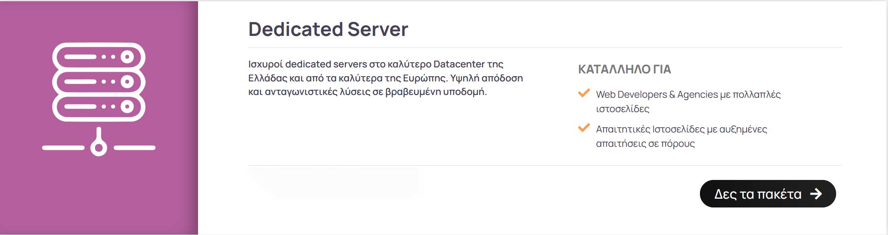Click the network node circle below the server stack

point(99,148)
